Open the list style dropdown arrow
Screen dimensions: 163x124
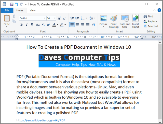coord(87,18)
